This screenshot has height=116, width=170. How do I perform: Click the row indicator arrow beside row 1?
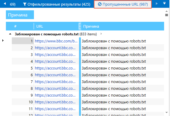pos(3,41)
